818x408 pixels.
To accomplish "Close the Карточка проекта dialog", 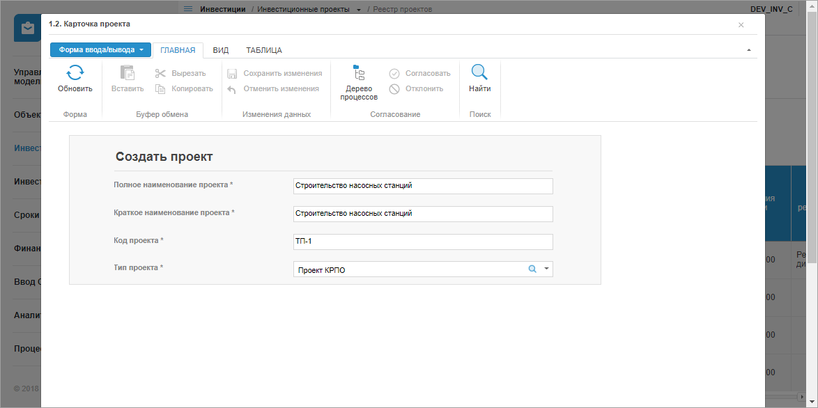I will [741, 24].
